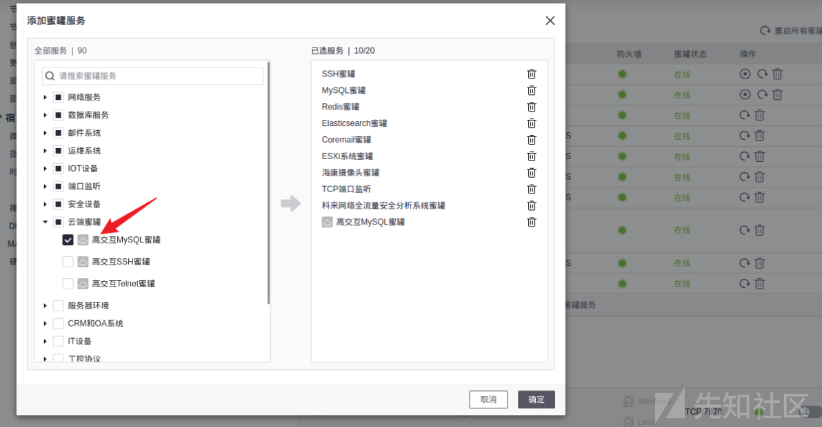Screen dimensions: 822x427
Task: Click SSH蜜罐 in selected services
Action: (339, 74)
